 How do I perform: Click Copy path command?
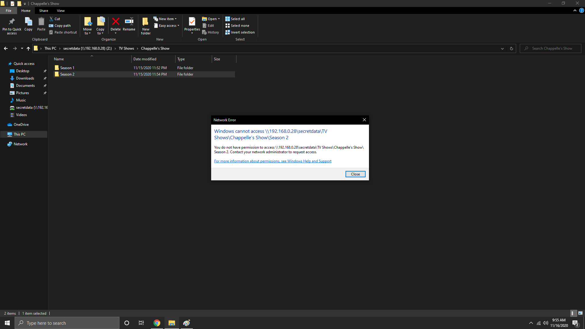pyautogui.click(x=60, y=26)
